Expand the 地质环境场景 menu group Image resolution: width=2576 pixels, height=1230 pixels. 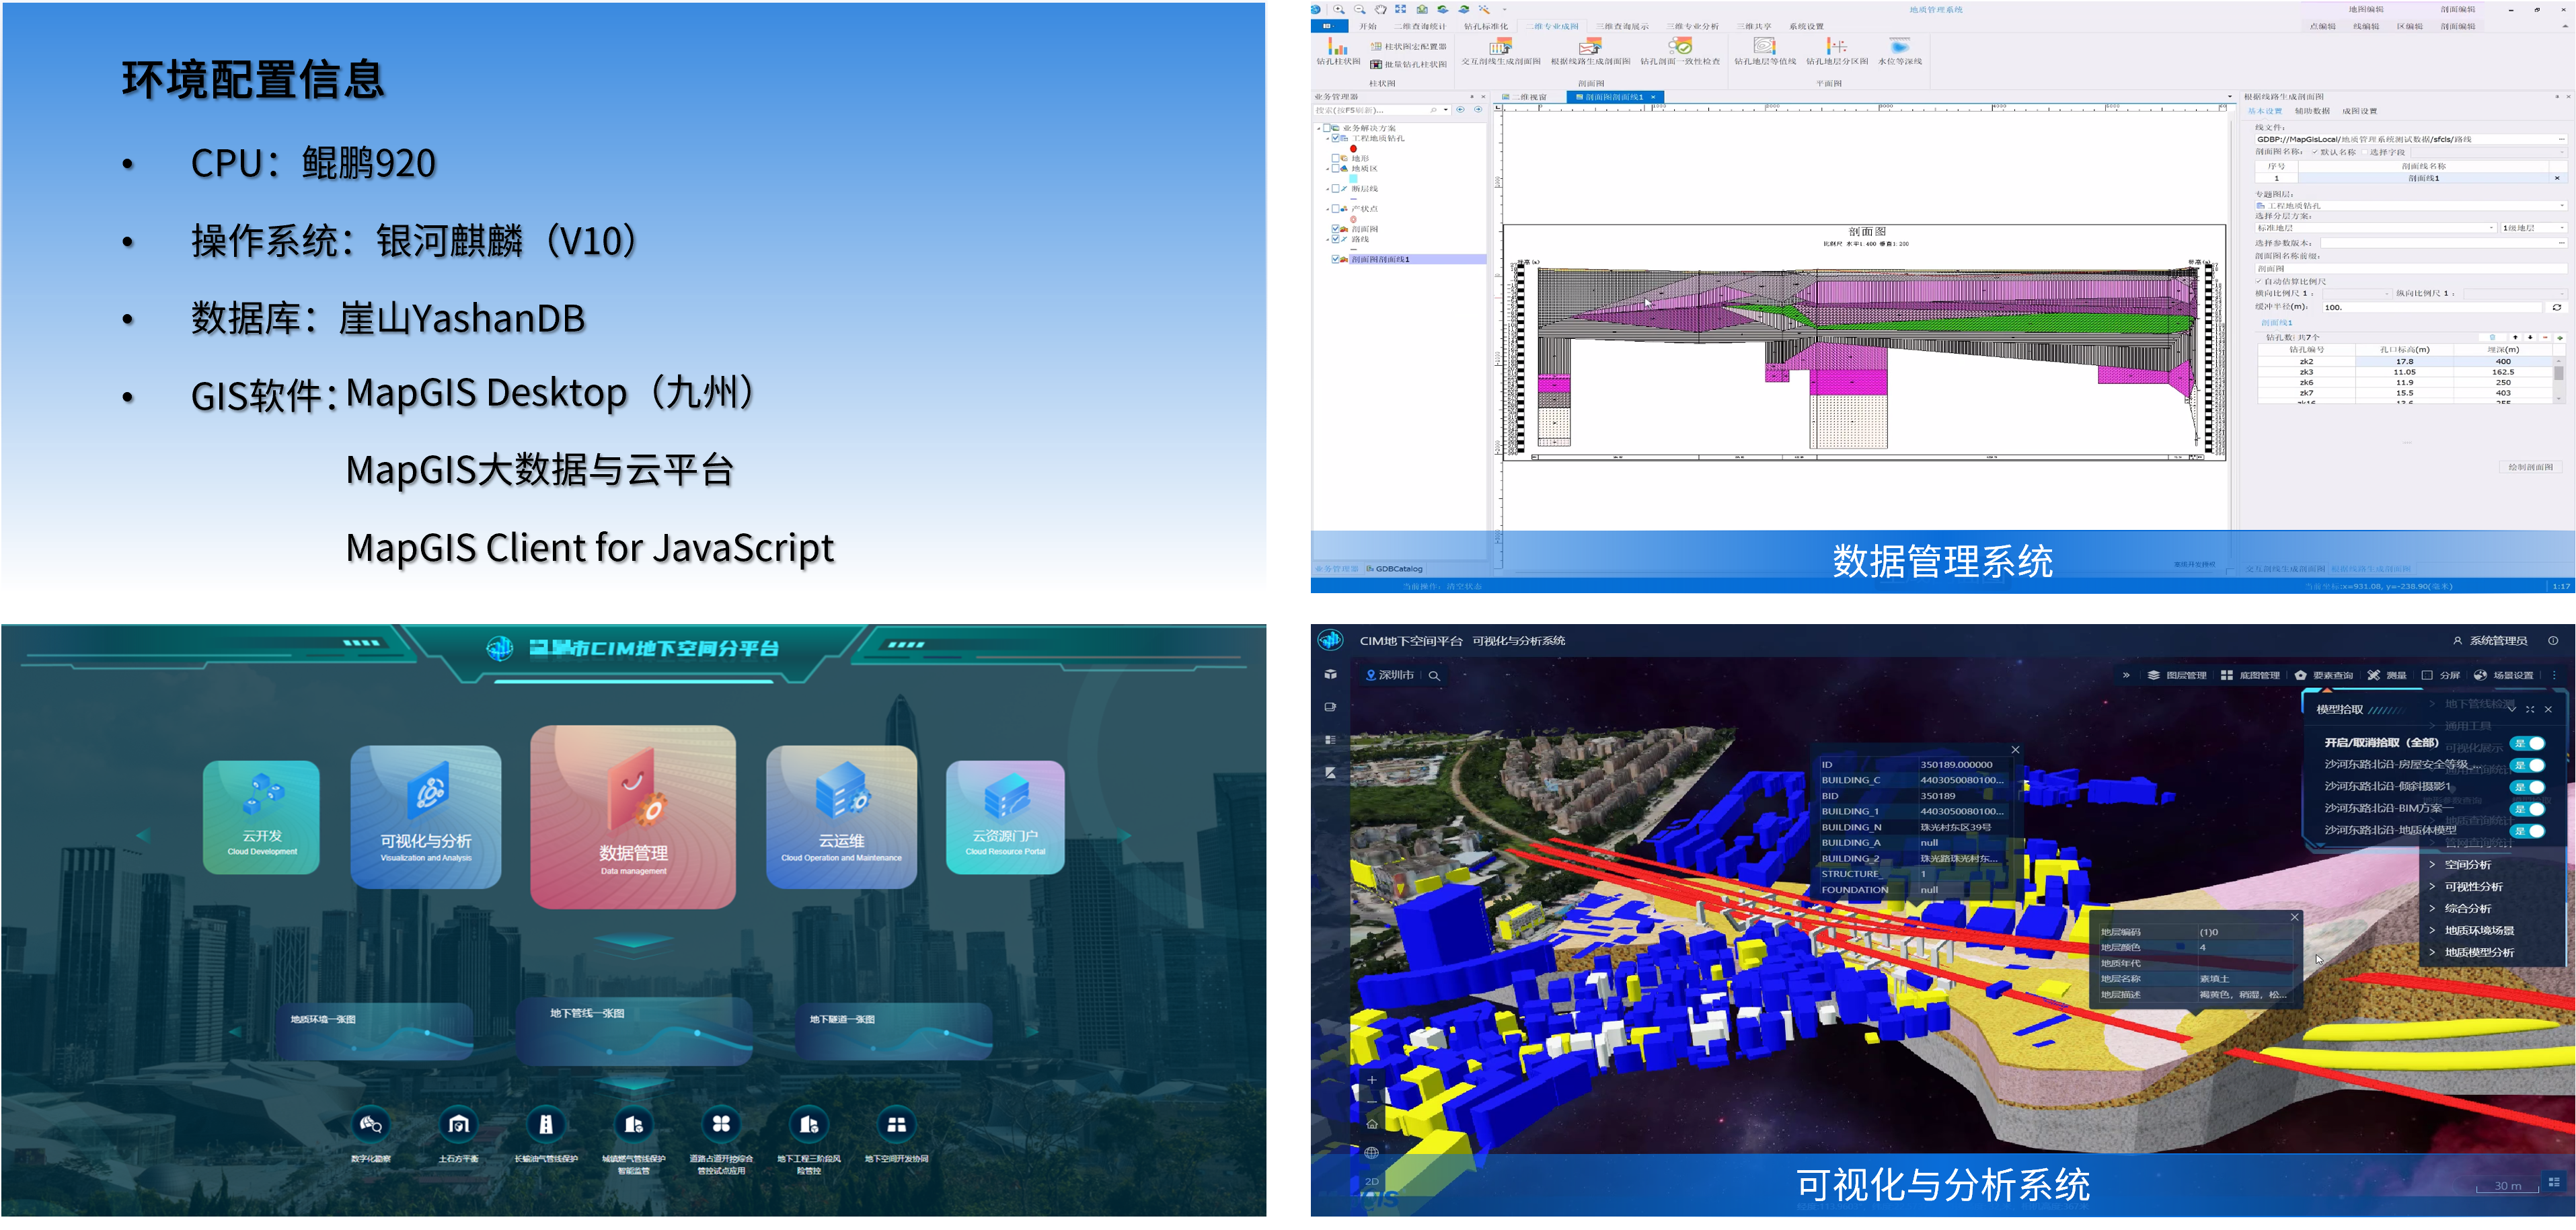[2471, 931]
